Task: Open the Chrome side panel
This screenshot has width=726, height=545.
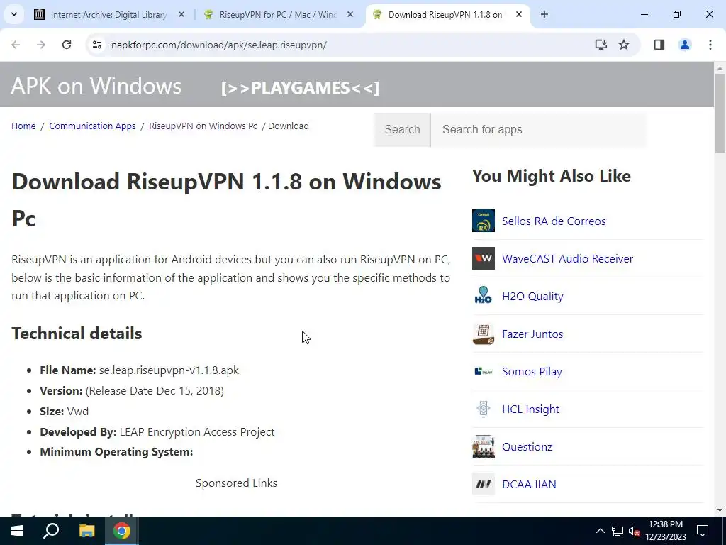Action: pos(659,45)
